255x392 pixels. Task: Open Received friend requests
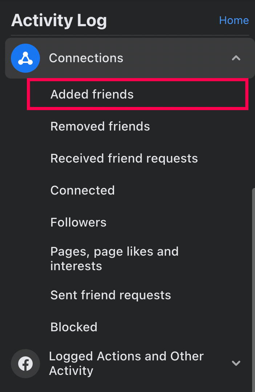[x=124, y=159]
